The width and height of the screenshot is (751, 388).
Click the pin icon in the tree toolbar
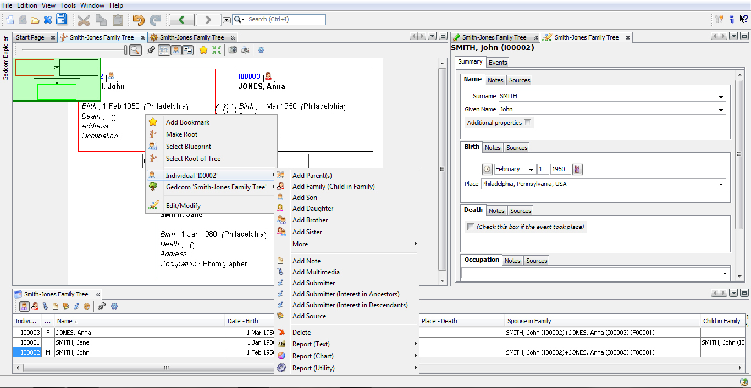pos(151,50)
